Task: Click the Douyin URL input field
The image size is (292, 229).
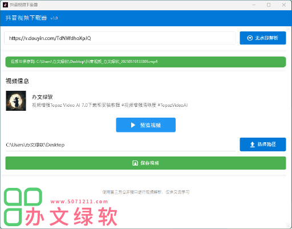Action: pos(120,38)
